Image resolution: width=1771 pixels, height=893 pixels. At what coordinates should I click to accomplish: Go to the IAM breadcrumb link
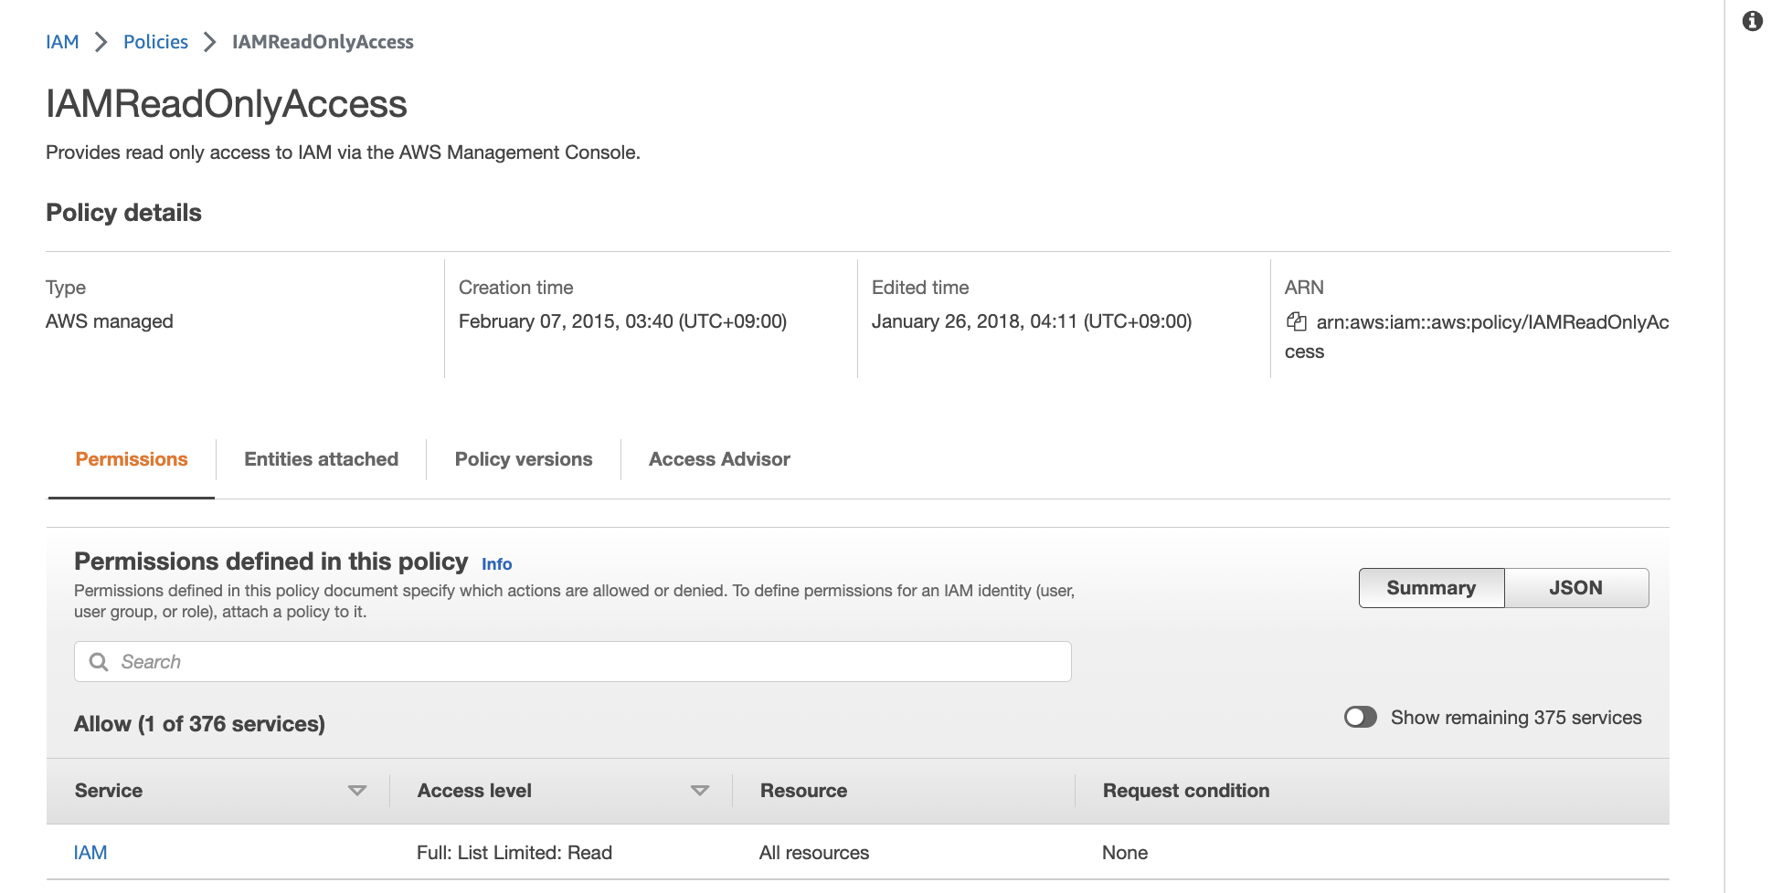pos(62,42)
